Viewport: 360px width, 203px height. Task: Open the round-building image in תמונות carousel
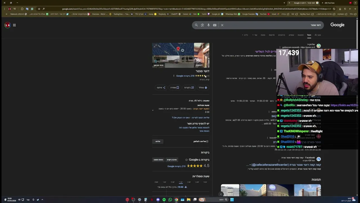click(280, 190)
